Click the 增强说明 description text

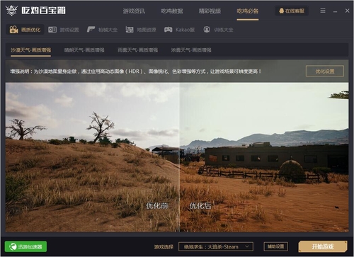click(136, 72)
